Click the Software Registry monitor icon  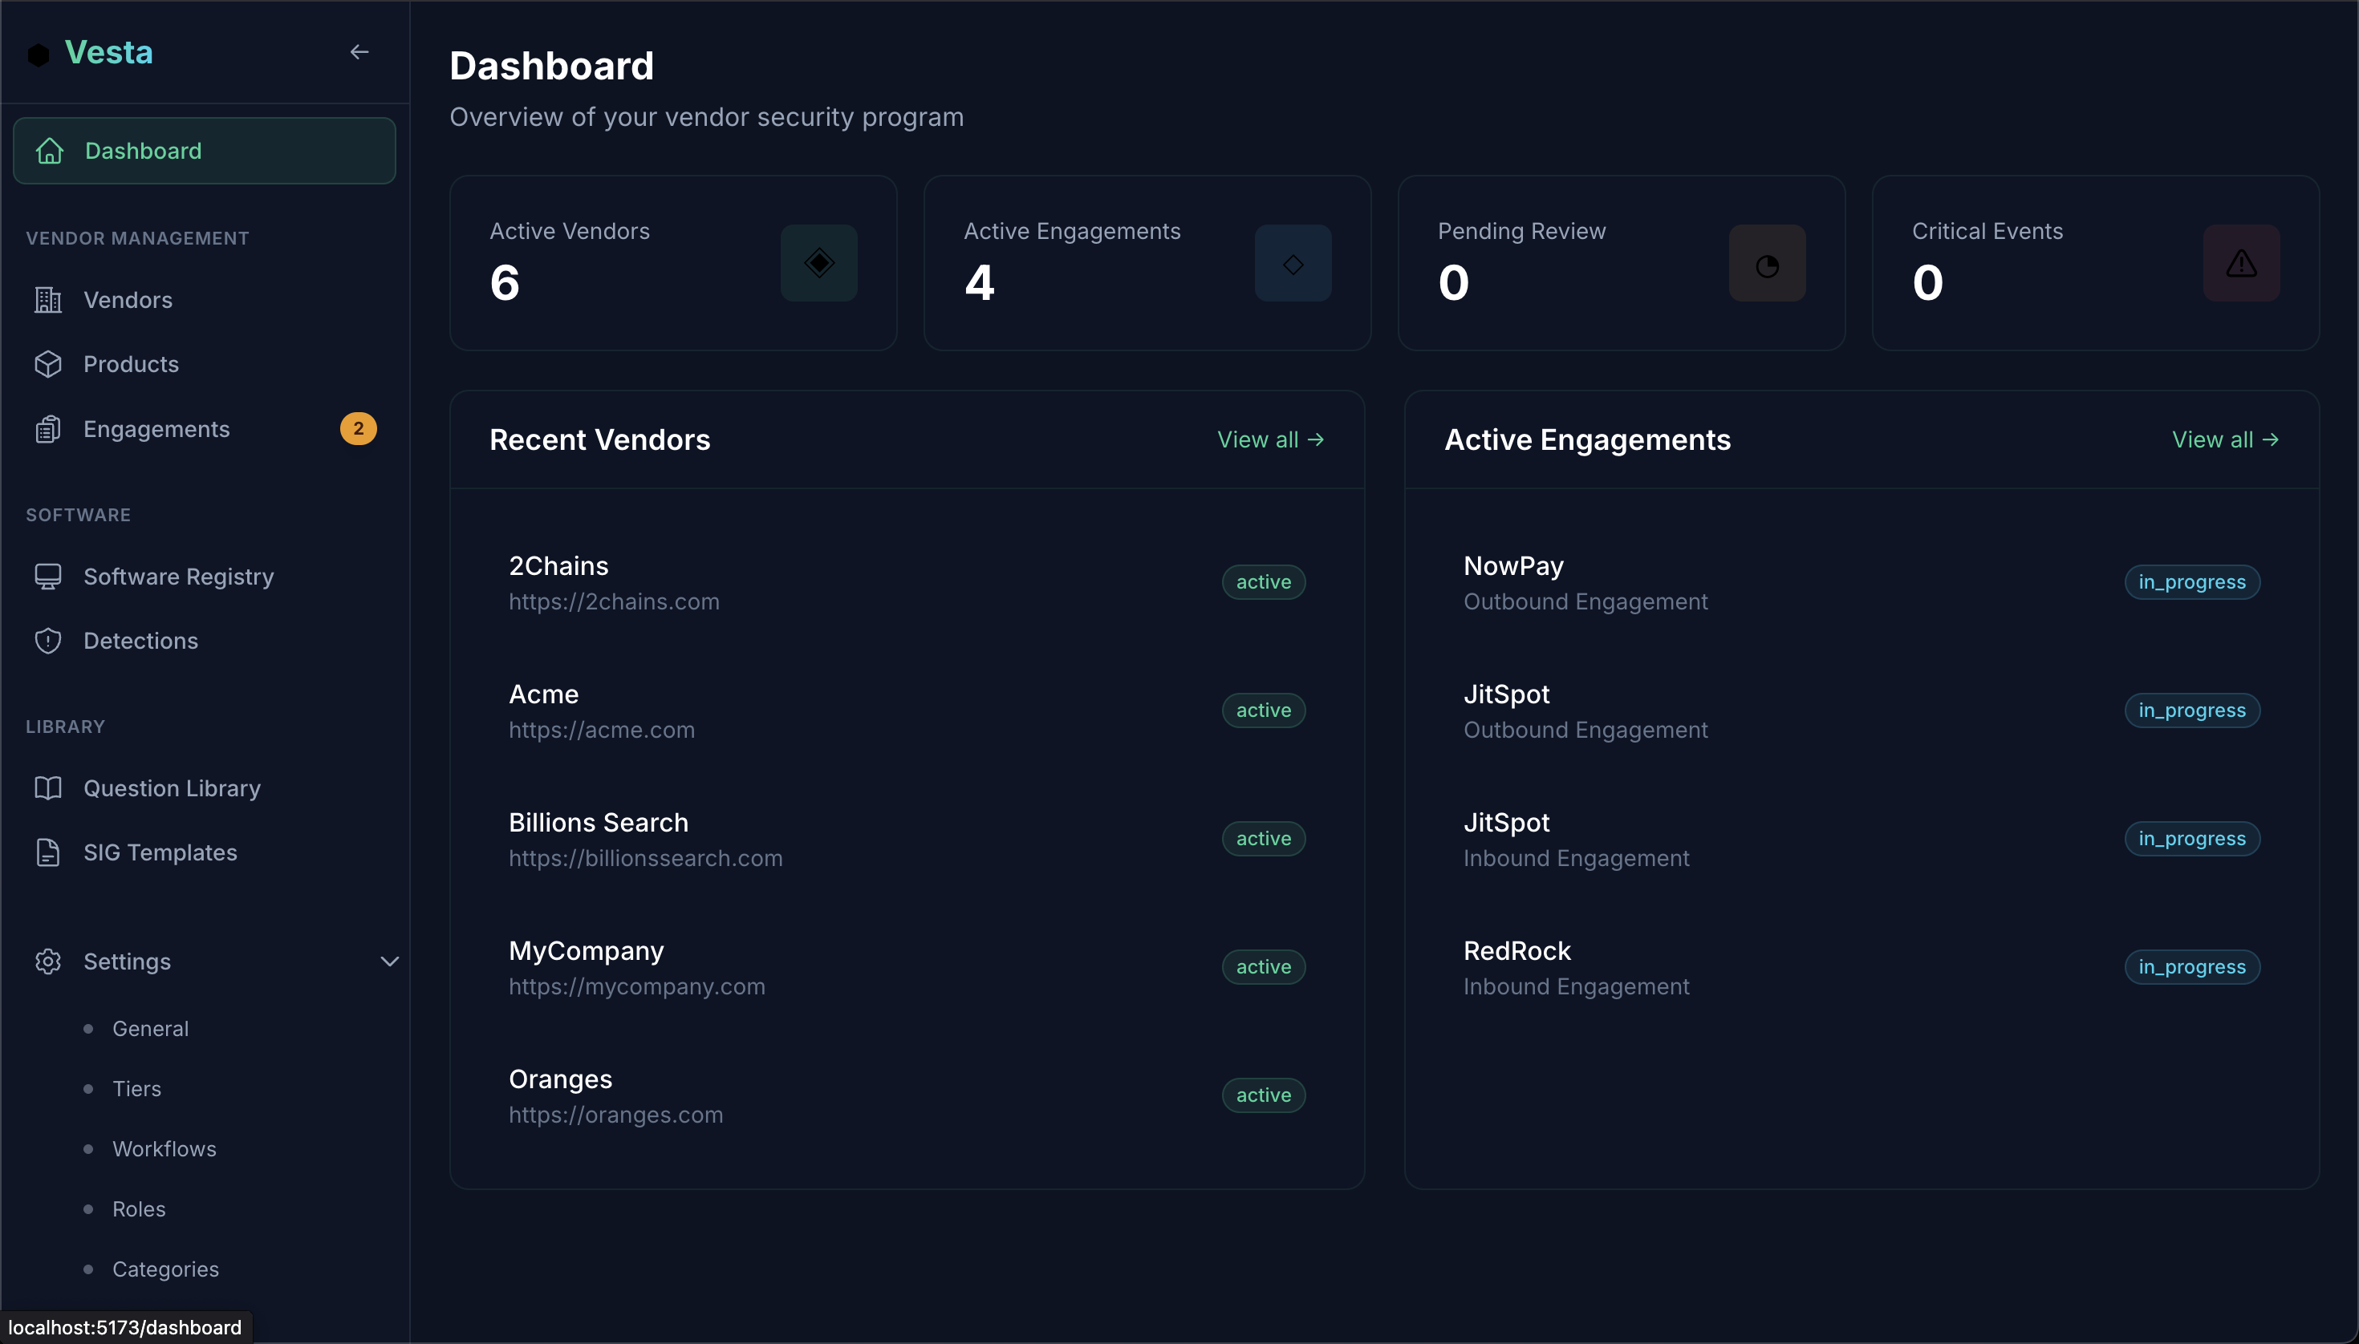coord(48,576)
